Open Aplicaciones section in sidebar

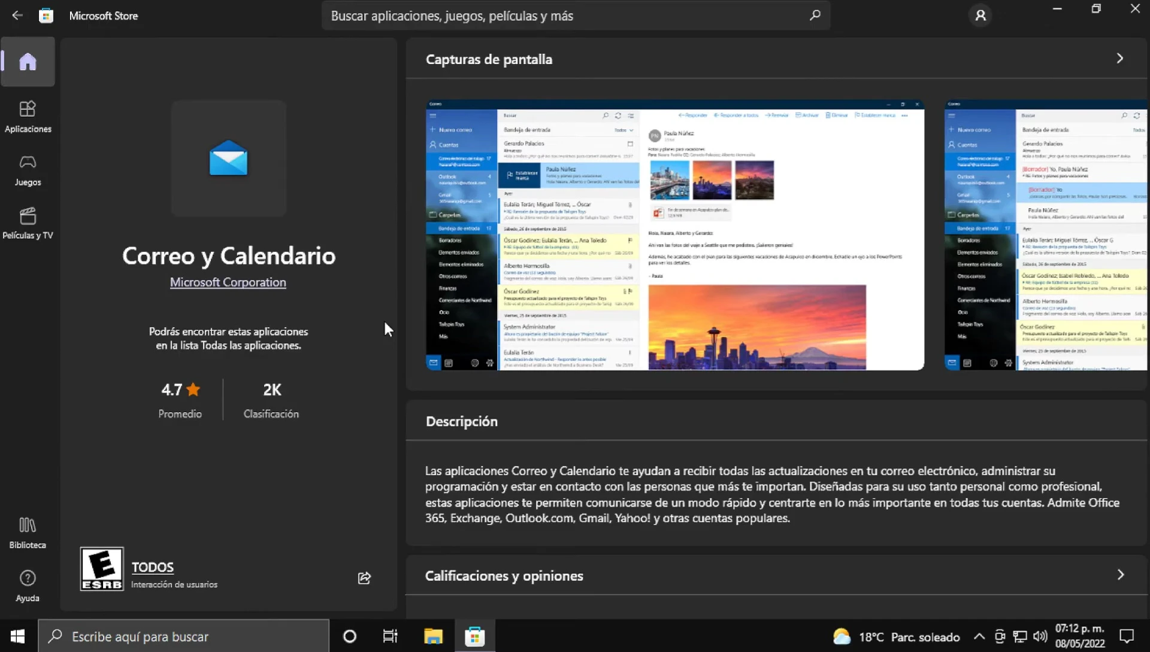pyautogui.click(x=28, y=117)
